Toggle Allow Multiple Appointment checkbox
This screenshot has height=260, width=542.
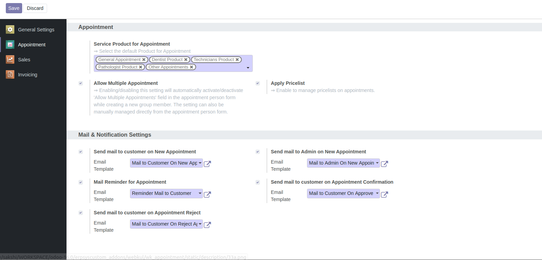click(80, 83)
